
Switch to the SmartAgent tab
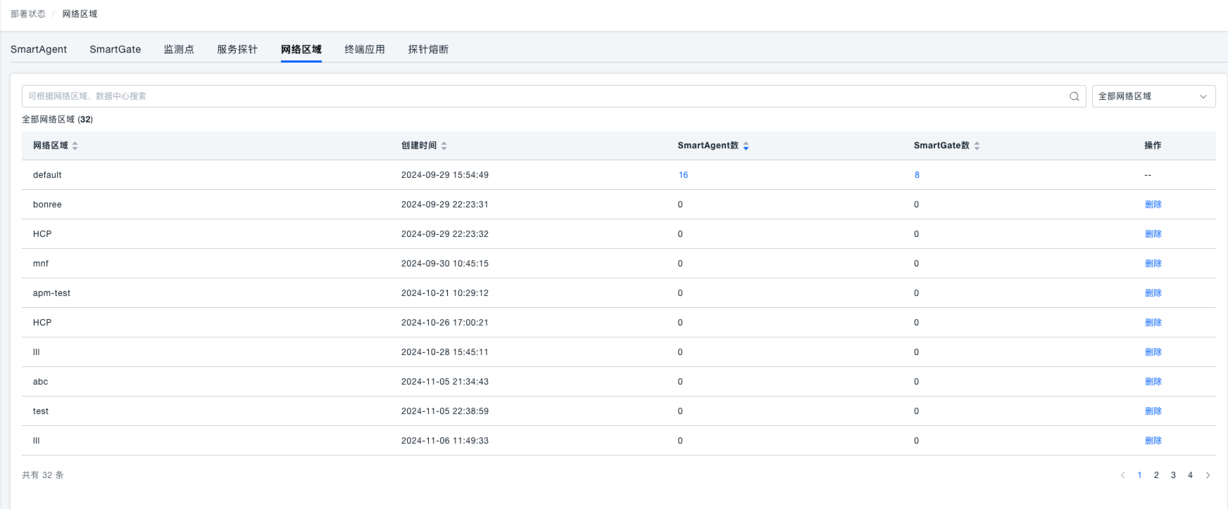(39, 49)
